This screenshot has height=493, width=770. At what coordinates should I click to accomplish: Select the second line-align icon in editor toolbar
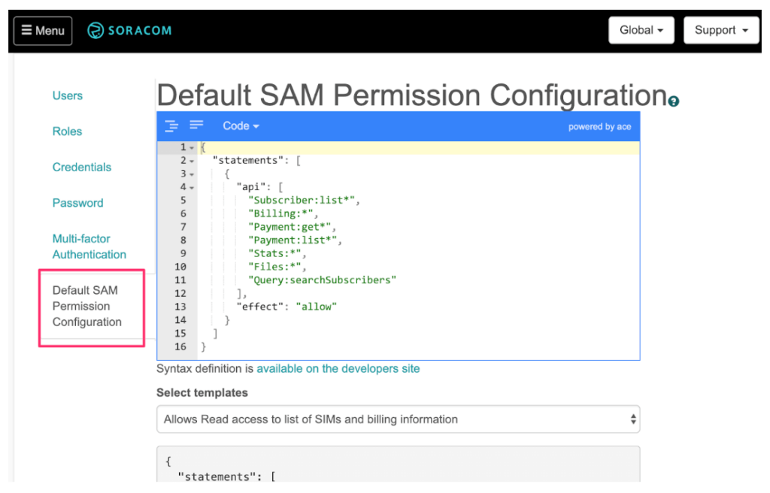[x=196, y=126]
